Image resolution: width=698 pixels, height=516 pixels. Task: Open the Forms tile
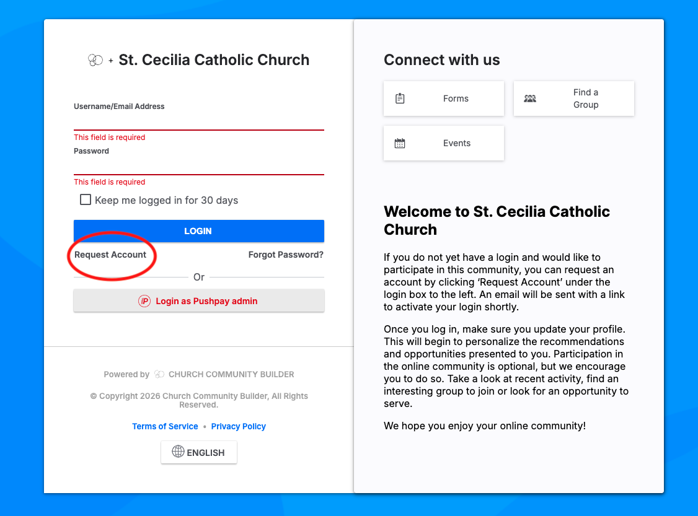pyautogui.click(x=444, y=98)
